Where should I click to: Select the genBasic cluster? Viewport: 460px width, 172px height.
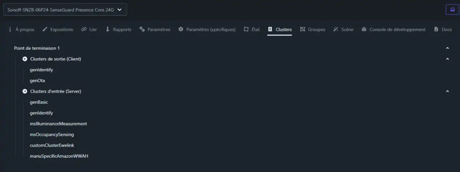[x=39, y=102]
